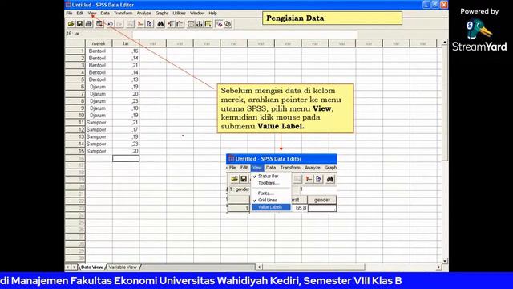Open the Utilities menu
The width and height of the screenshot is (513, 289).
[179, 13]
